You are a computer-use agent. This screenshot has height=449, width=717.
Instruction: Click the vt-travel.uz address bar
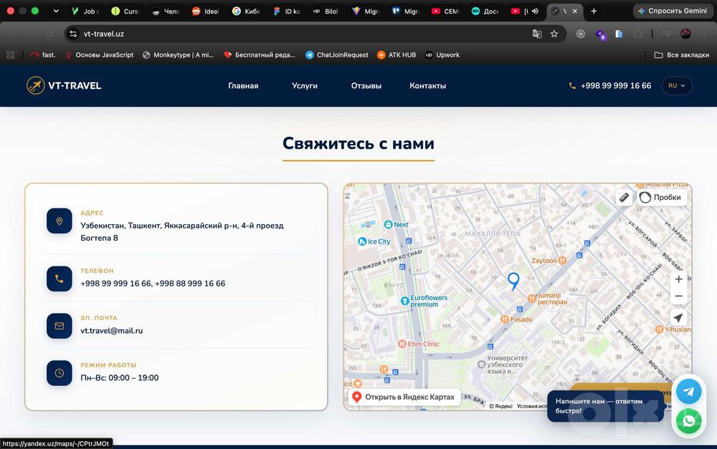click(302, 34)
